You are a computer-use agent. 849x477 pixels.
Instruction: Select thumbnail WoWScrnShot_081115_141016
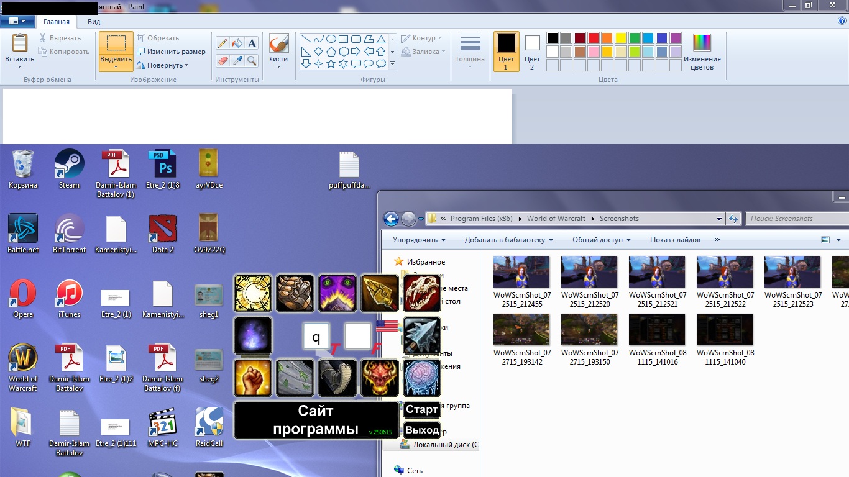(657, 340)
